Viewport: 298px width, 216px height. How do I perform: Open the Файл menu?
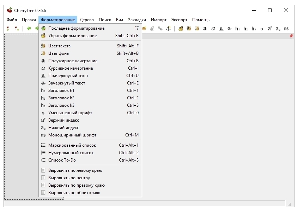tap(12, 20)
